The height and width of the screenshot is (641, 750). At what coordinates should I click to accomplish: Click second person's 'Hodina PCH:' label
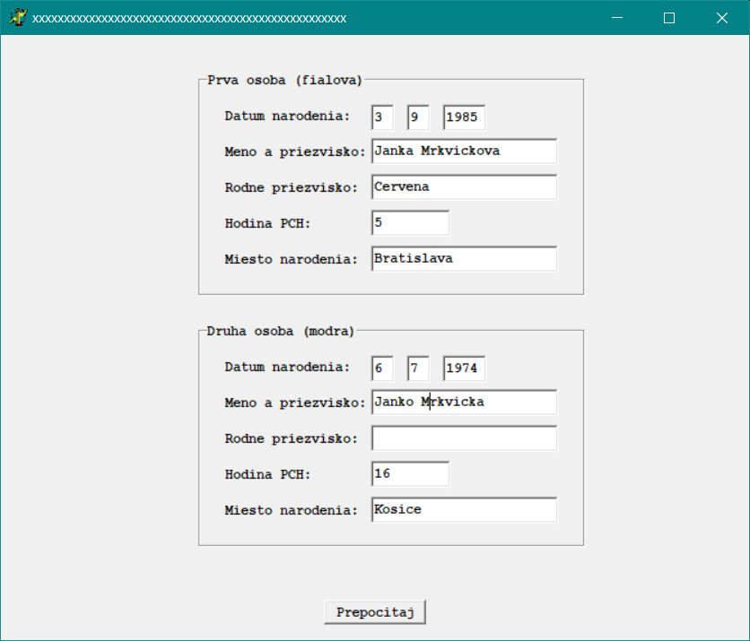(x=268, y=474)
